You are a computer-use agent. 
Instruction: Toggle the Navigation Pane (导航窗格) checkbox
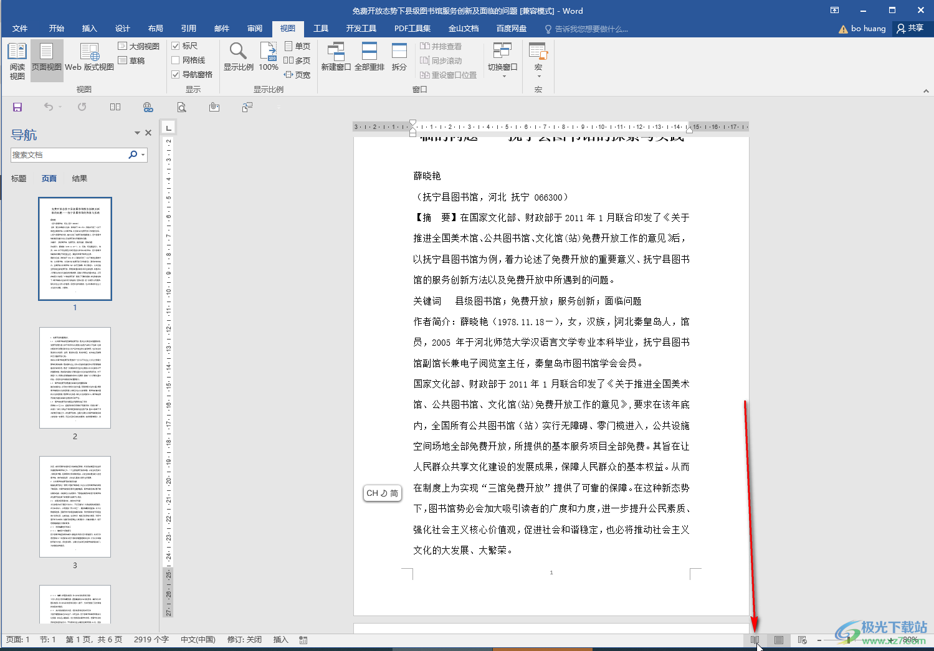(x=176, y=75)
